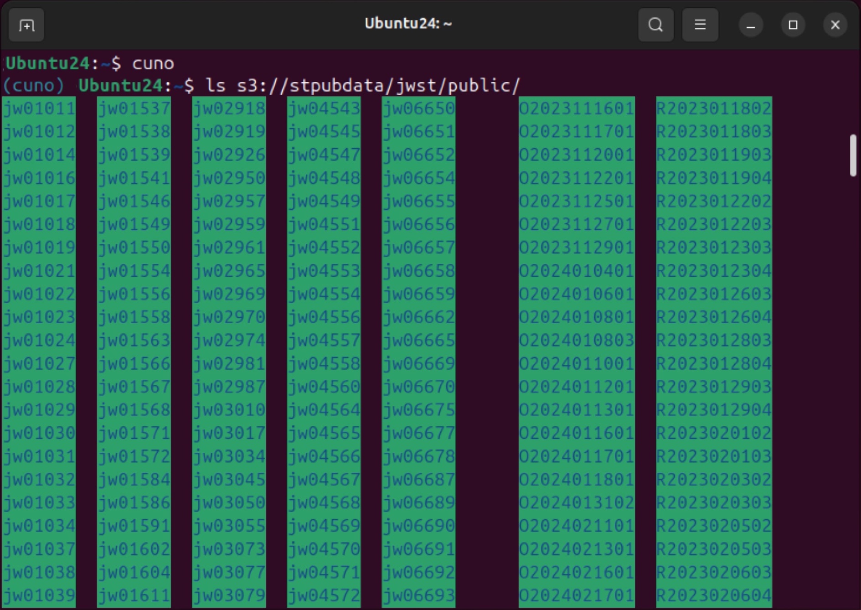Viewport: 861px width, 610px height.
Task: Click the cuno command text
Action: coord(153,63)
